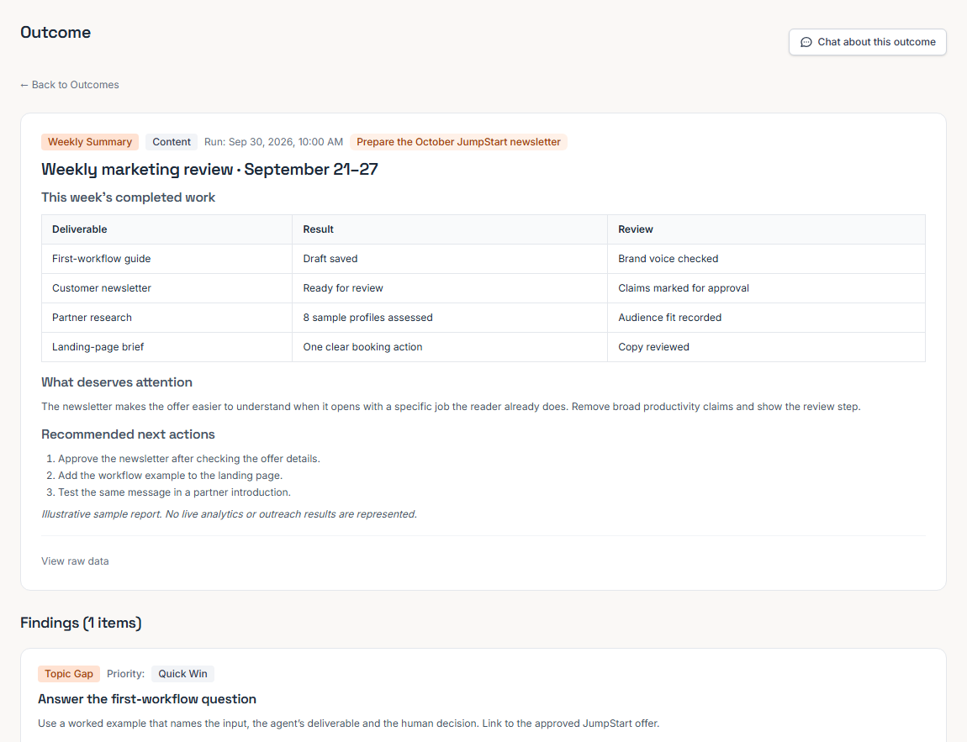
Task: Click the Audience fit recorded cell
Action: (766, 318)
